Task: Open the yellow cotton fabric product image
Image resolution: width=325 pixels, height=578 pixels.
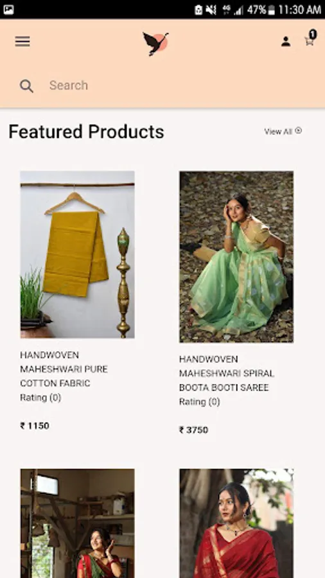Action: (77, 254)
